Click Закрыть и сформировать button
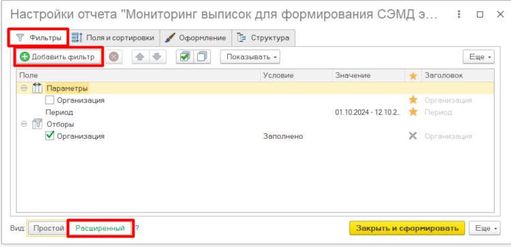The height and width of the screenshot is (247, 511). click(407, 228)
